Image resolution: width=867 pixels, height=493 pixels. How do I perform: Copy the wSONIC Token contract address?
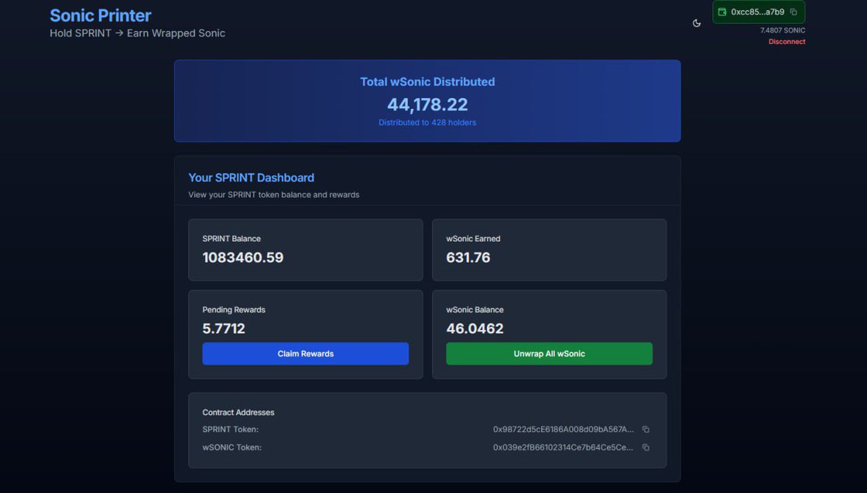tap(646, 448)
